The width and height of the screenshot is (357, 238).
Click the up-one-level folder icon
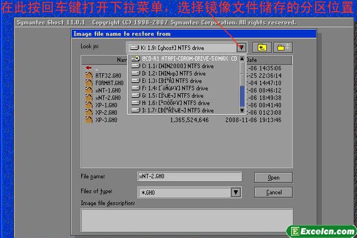coord(262,47)
